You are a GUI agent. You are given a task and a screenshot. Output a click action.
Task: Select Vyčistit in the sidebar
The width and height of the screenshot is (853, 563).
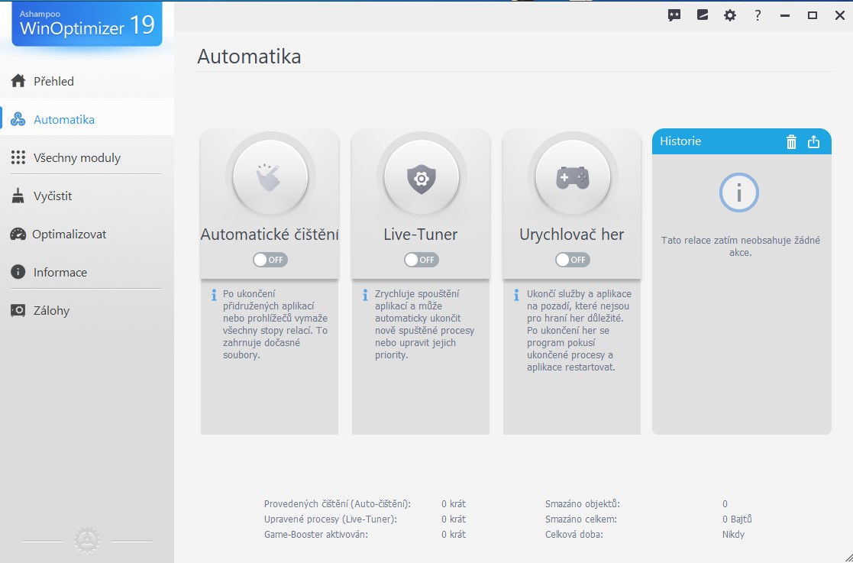pos(52,196)
